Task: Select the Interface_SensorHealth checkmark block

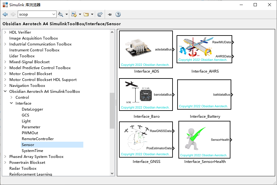Action: click(x=204, y=140)
